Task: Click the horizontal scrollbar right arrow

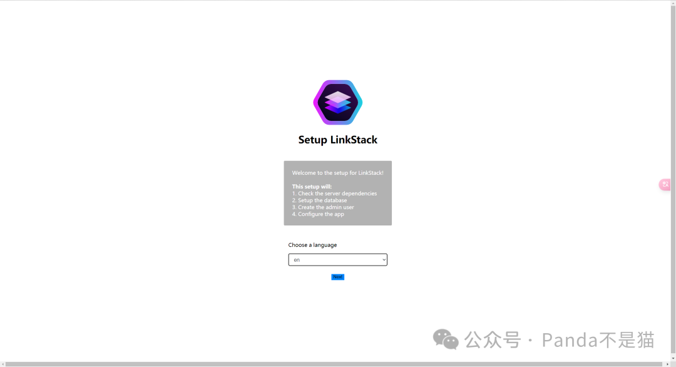Action: (x=667, y=364)
